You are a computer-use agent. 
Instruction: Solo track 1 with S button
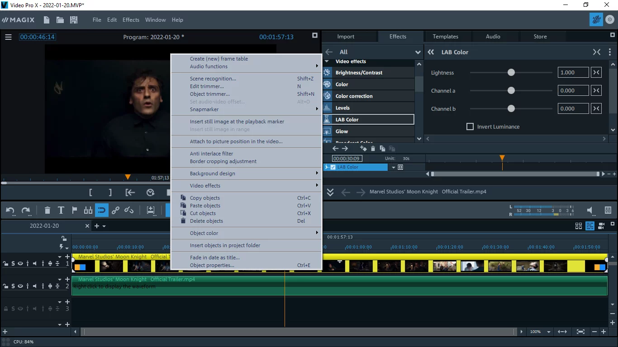pyautogui.click(x=13, y=263)
